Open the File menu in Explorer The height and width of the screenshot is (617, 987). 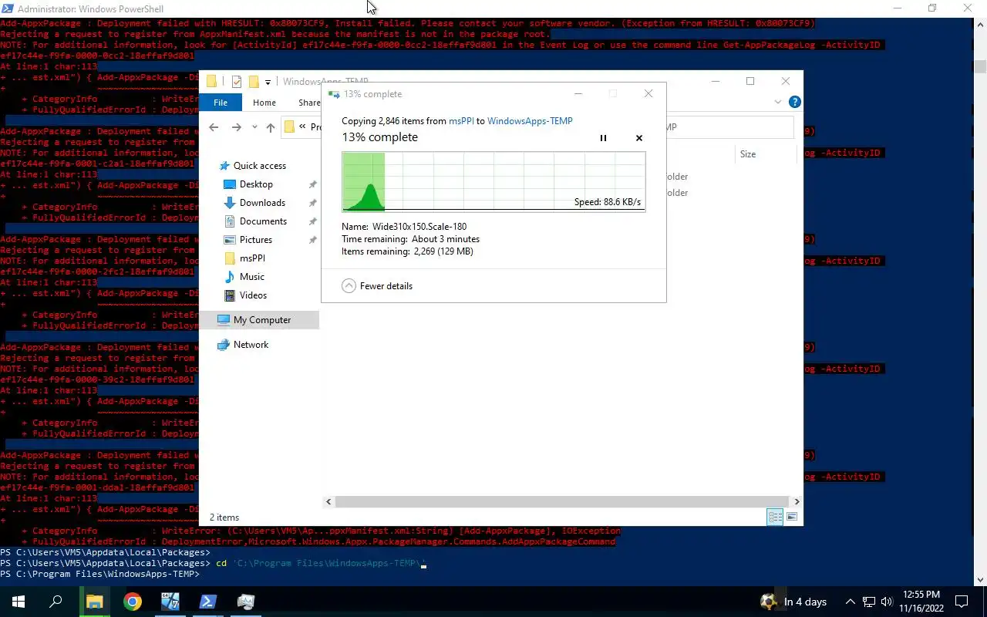221,103
